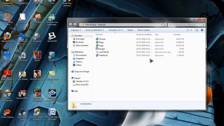Image resolution: width=224 pixels, height=126 pixels.
Task: Open the Incluir en biblioteca dropdown
Action: tap(95, 30)
